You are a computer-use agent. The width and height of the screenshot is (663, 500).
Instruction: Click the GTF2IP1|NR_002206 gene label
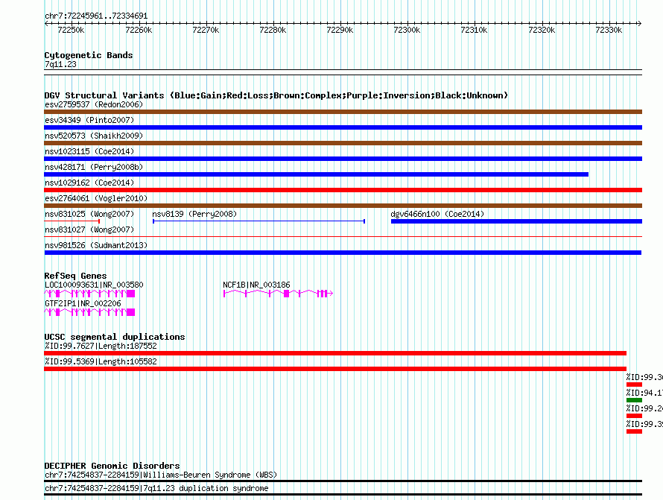83,304
